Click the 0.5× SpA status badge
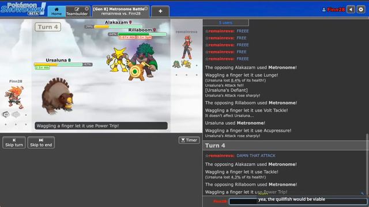Screen dimensions: 369x207 144,37
